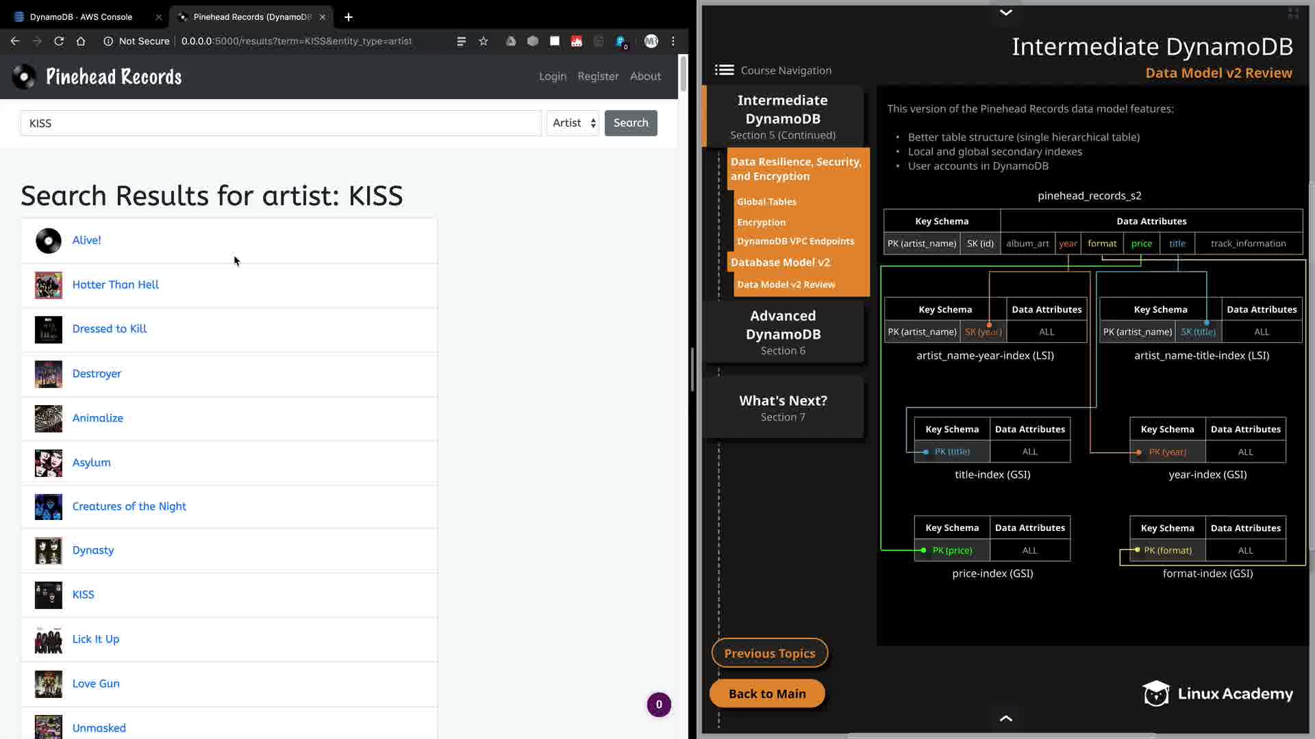Open Advanced DynamoDB Section 6
The image size is (1315, 739).
pyautogui.click(x=783, y=332)
